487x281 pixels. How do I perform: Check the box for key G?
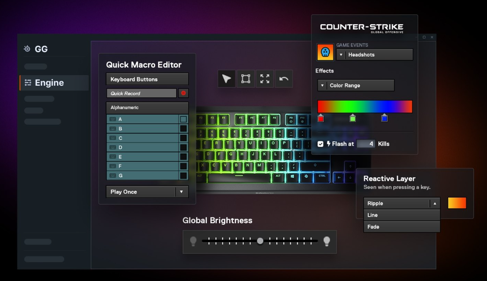tap(183, 176)
